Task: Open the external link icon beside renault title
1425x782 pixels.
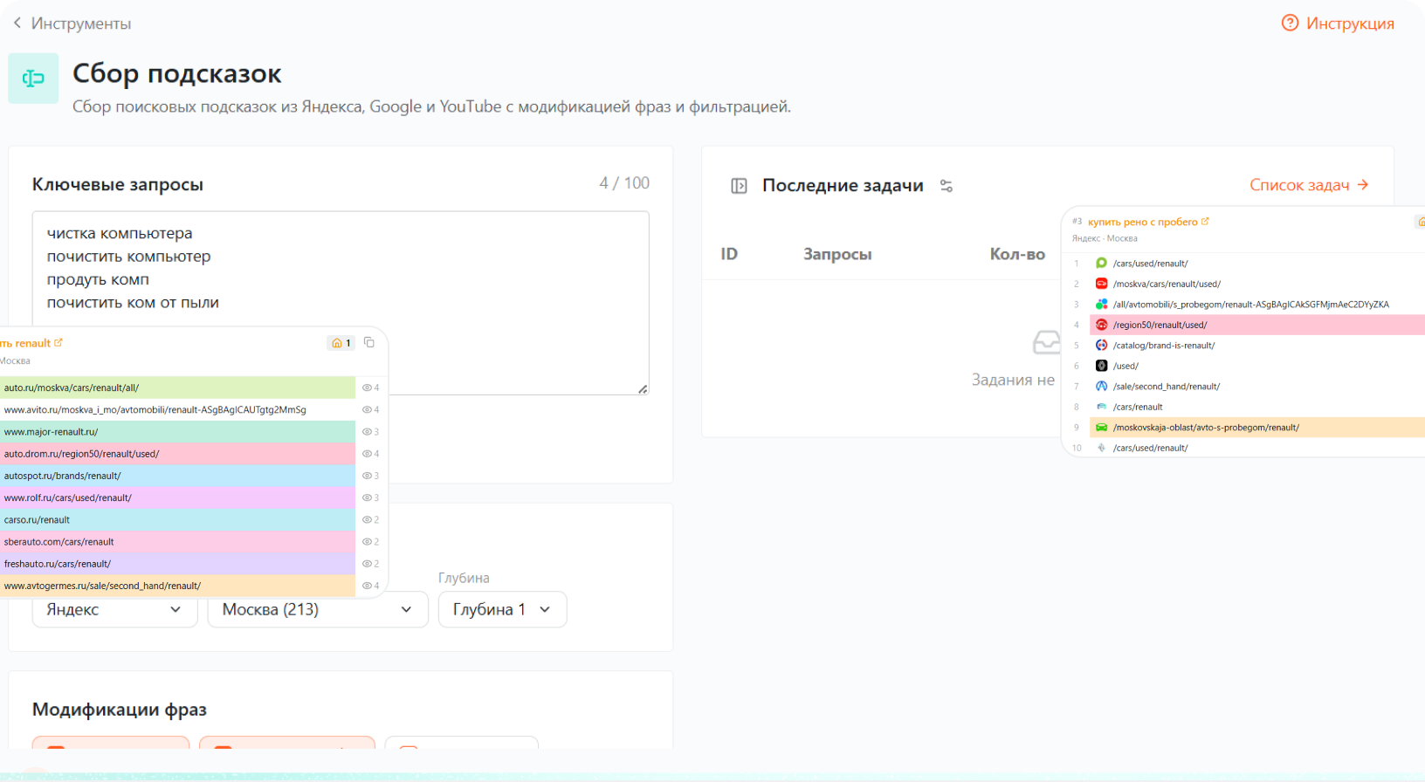Action: point(59,343)
